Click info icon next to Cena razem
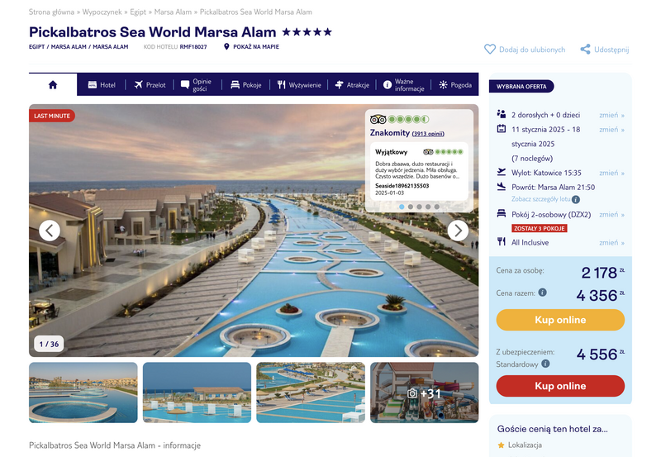Screen dimensions: 661x457 pyautogui.click(x=543, y=293)
